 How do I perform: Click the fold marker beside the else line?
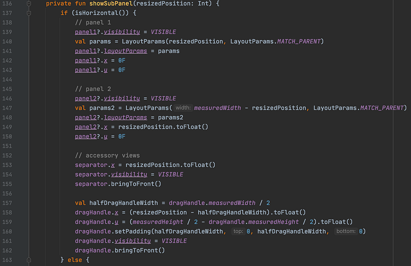[29, 260]
